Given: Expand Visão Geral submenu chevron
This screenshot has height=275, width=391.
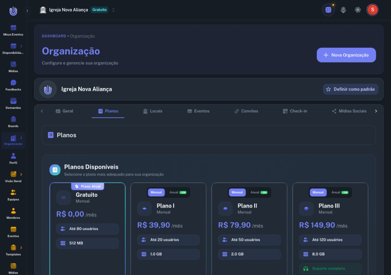Looking at the screenshot, I should [x=21, y=174].
